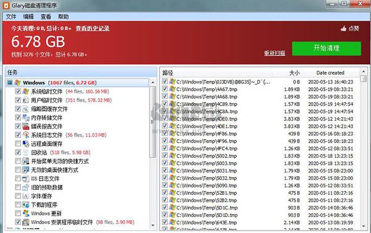Uncheck the 回收站 checkbox
This screenshot has width=371, height=233.
coord(18,152)
